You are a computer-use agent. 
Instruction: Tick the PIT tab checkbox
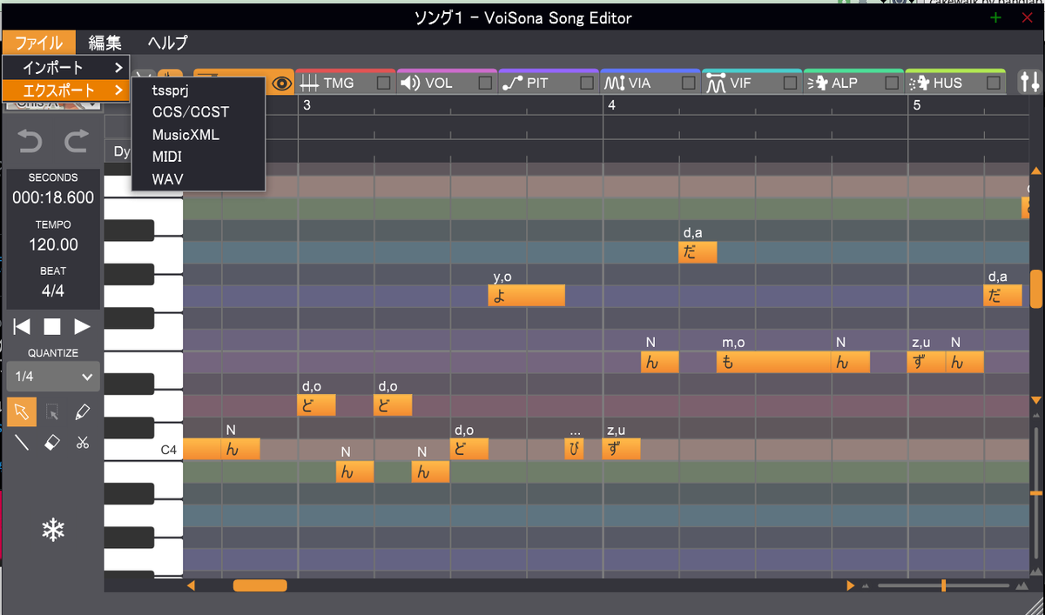[587, 84]
